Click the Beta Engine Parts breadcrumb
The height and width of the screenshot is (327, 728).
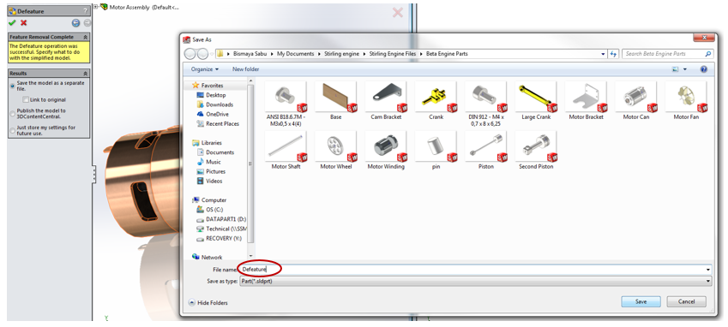447,54
